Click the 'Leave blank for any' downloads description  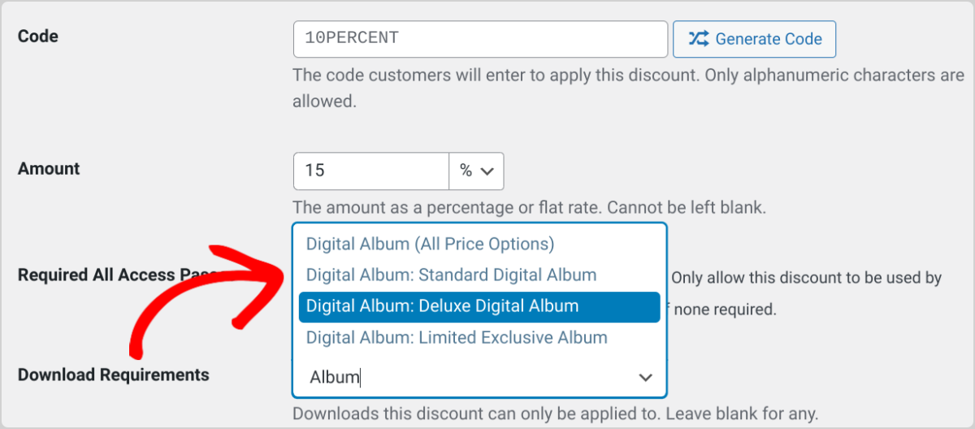(x=555, y=413)
